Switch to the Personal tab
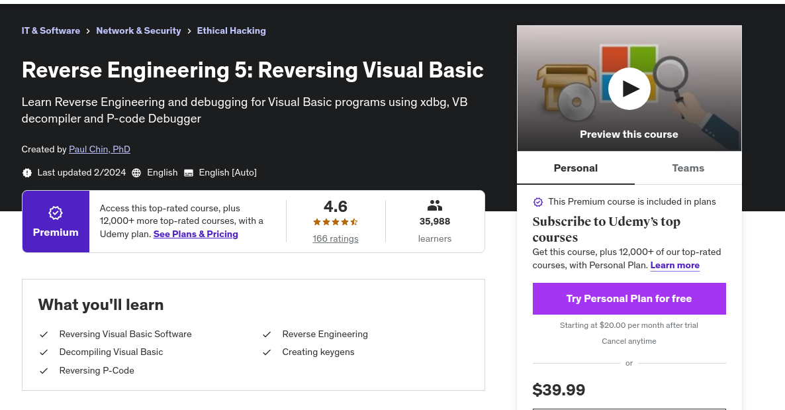This screenshot has height=410, width=785. pyautogui.click(x=575, y=168)
